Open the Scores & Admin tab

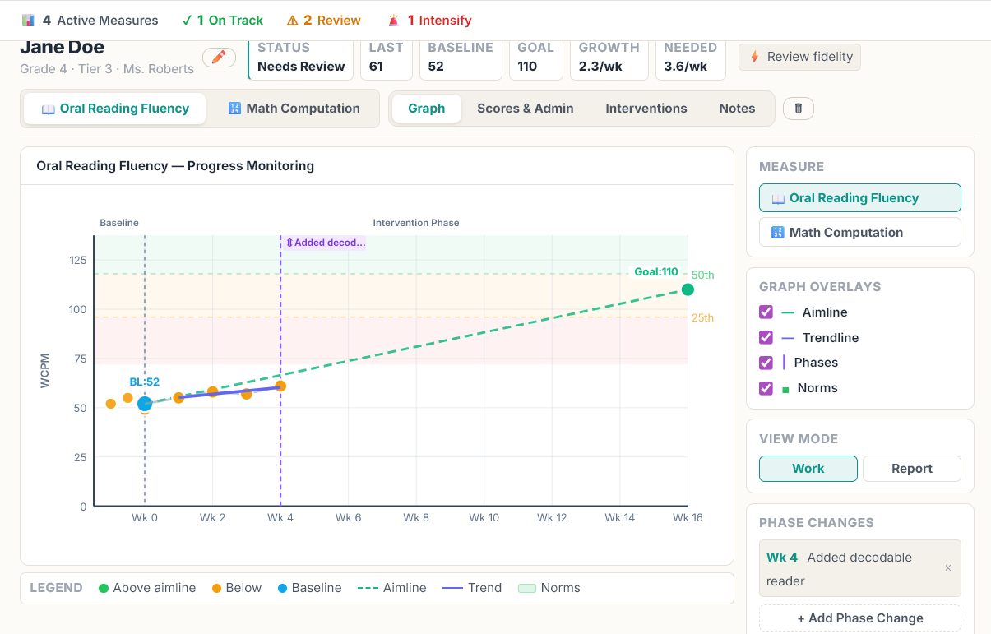tap(526, 109)
